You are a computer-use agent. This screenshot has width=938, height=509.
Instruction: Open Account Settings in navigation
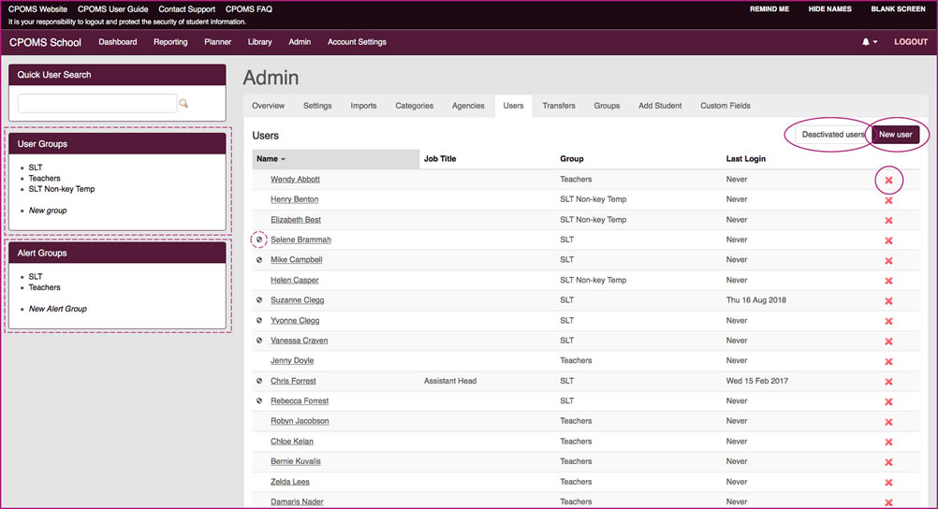(x=357, y=42)
